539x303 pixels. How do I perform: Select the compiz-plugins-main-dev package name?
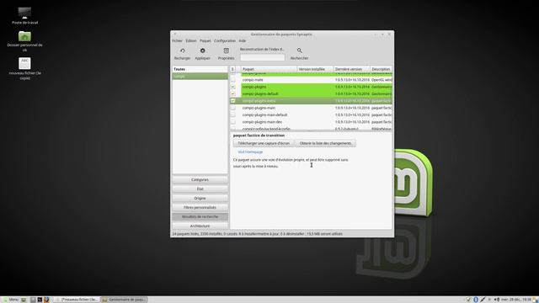(262, 122)
